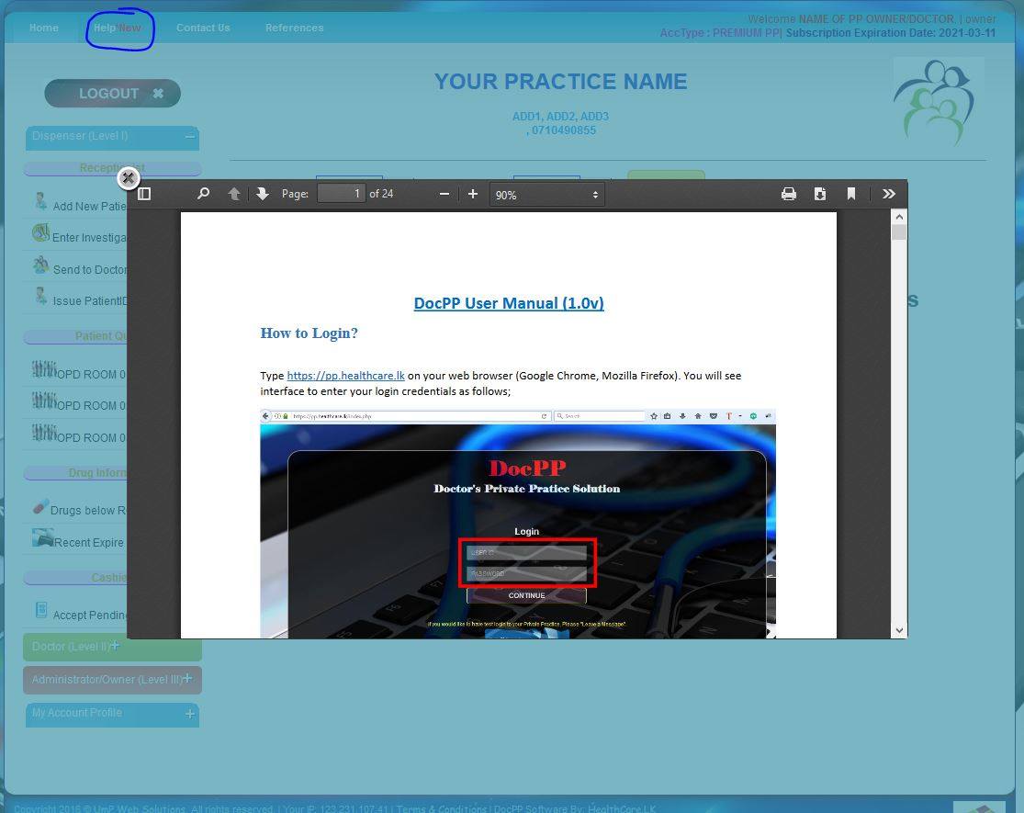Open the Terms & Conditions footer link
This screenshot has width=1024, height=813.
tap(442, 808)
